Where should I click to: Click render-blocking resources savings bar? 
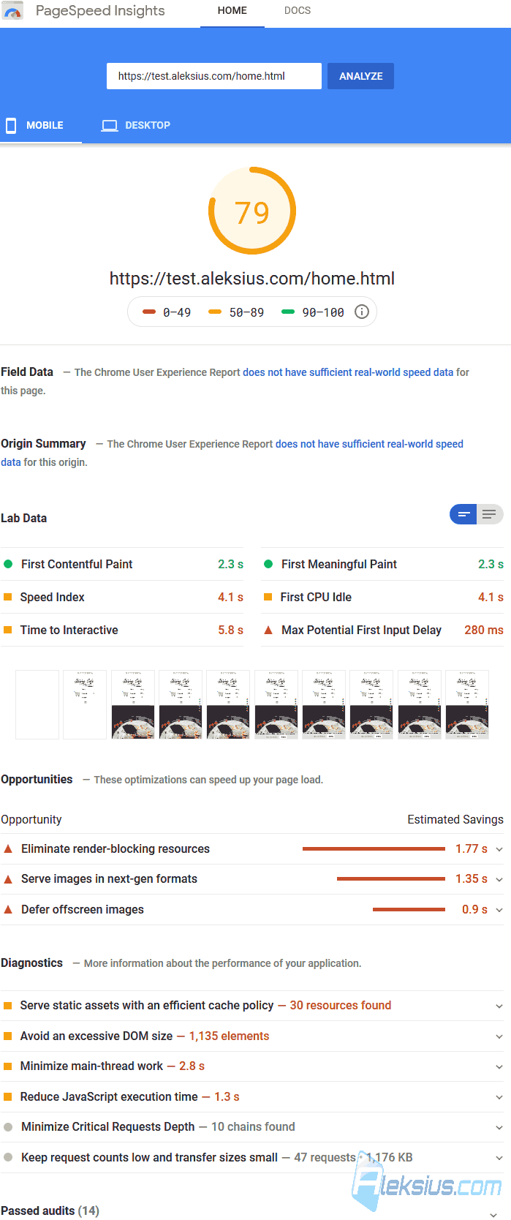tap(374, 848)
